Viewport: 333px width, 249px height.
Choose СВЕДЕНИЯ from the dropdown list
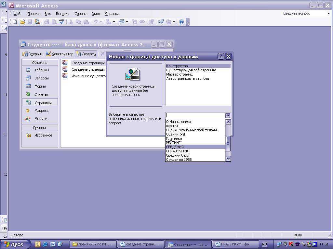pos(195,147)
